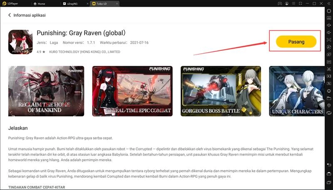Open the virtual location pin icon
333x190 pixels.
click(x=329, y=106)
